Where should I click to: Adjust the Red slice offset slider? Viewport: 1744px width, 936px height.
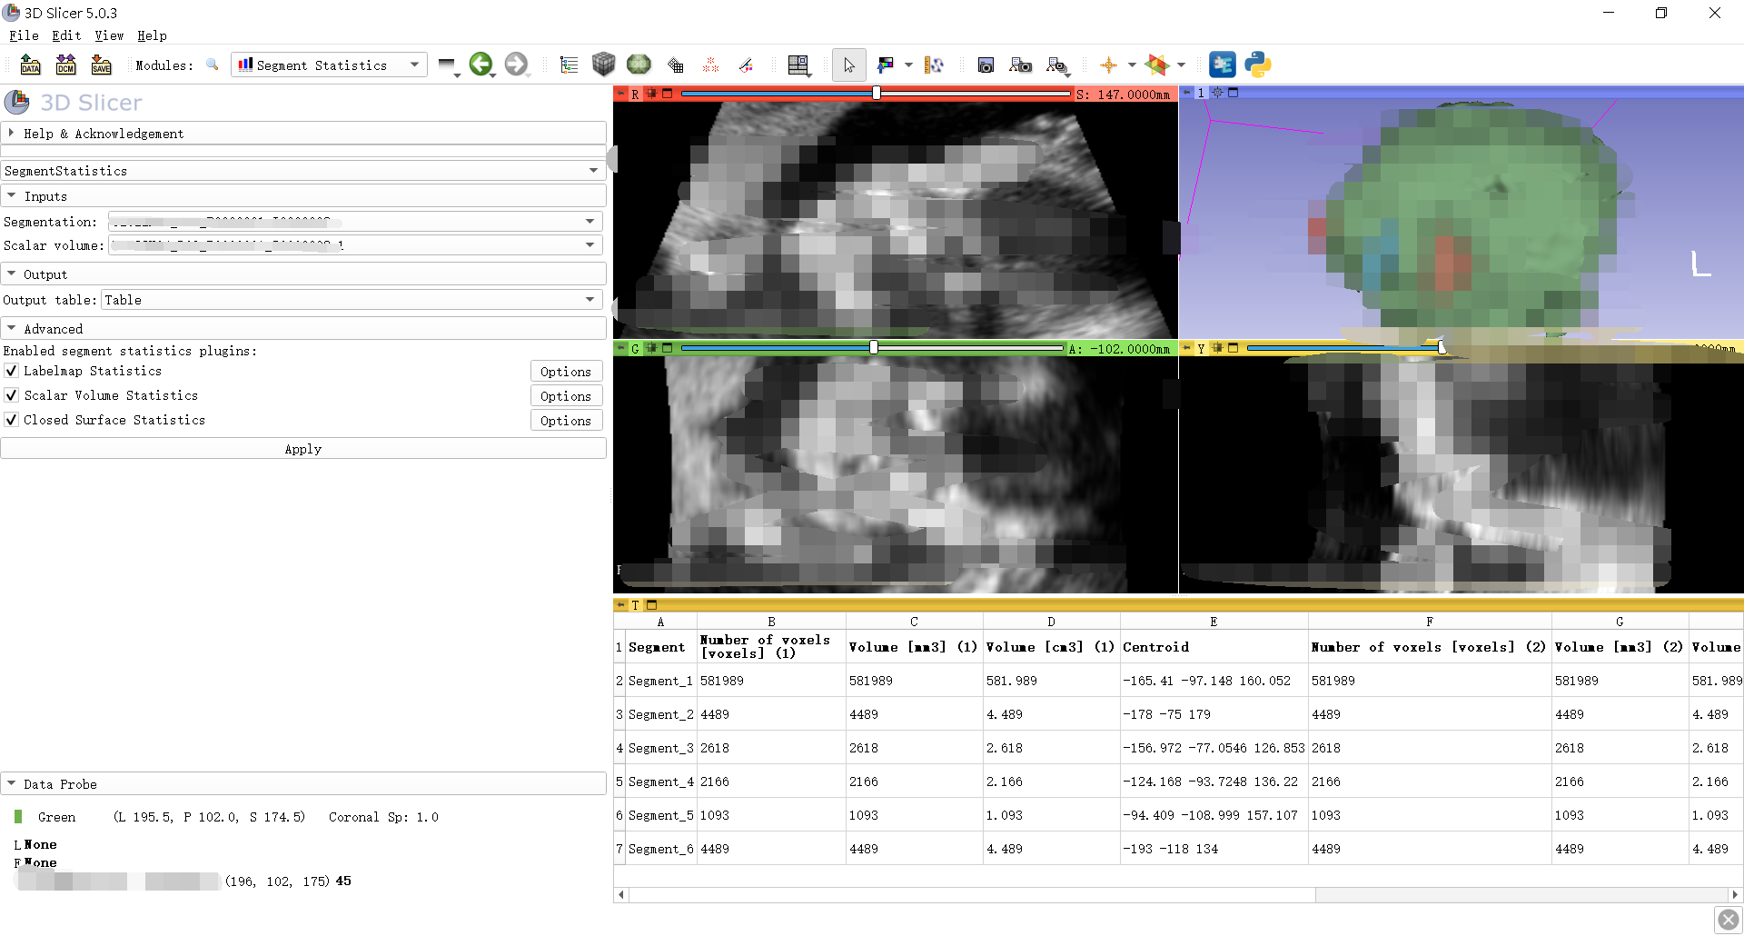coord(876,94)
